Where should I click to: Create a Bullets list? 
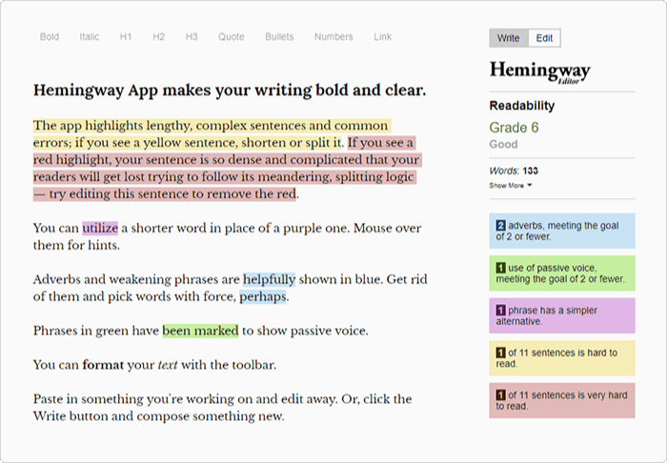click(x=279, y=37)
